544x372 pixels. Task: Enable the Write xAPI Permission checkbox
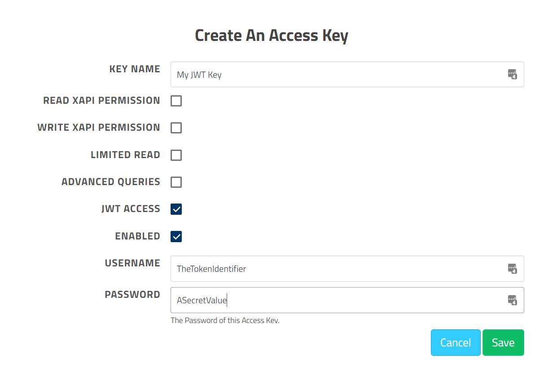(x=176, y=128)
